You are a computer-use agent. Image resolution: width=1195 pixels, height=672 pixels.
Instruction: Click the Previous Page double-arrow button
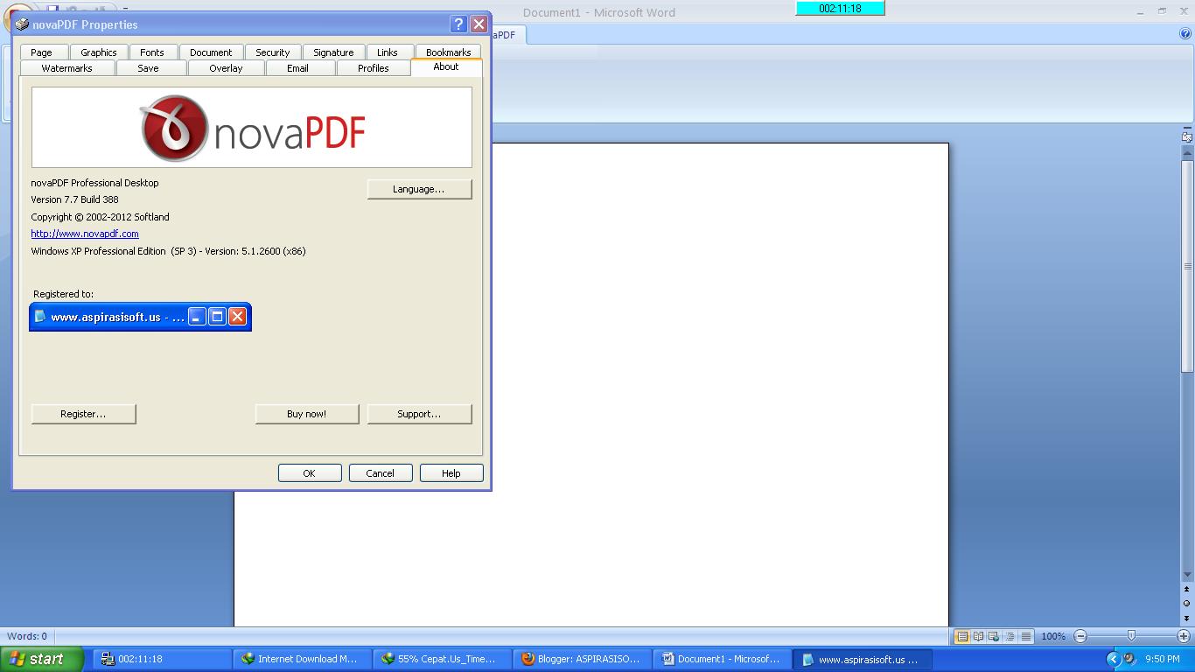(1187, 590)
